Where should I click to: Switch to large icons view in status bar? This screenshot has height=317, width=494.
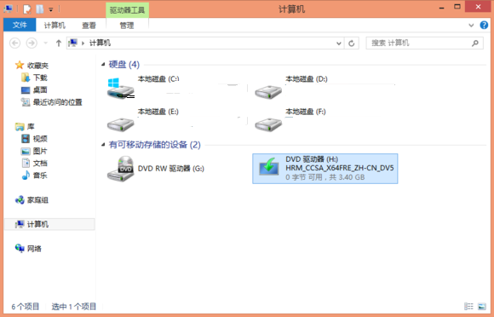pos(482,306)
